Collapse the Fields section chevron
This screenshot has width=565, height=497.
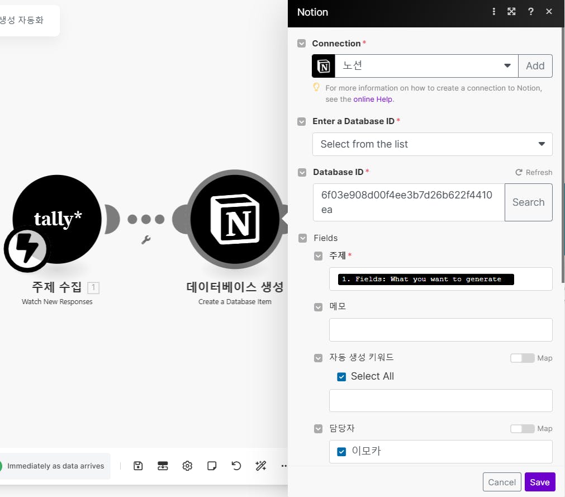303,238
